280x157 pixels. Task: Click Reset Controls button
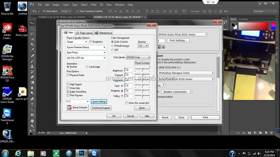(x=142, y=63)
